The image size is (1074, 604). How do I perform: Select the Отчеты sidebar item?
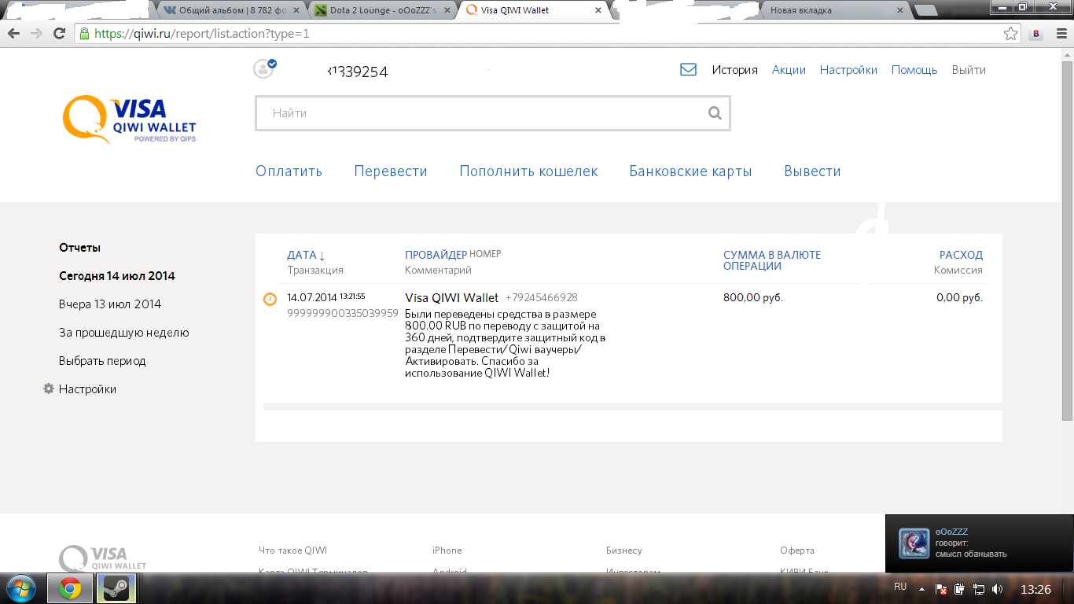click(x=80, y=248)
